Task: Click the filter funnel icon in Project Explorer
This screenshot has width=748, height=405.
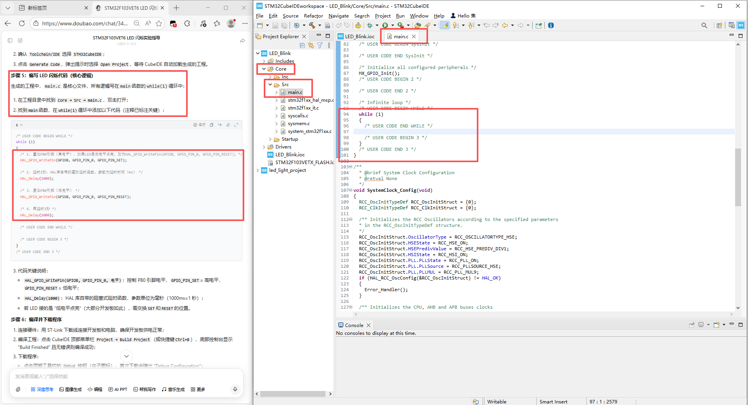Action: (x=320, y=45)
